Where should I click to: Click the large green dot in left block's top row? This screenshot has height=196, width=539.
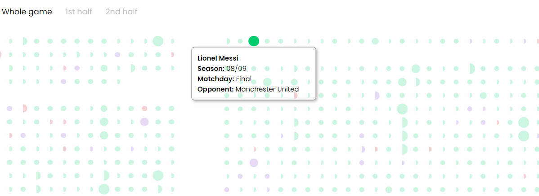(157, 41)
